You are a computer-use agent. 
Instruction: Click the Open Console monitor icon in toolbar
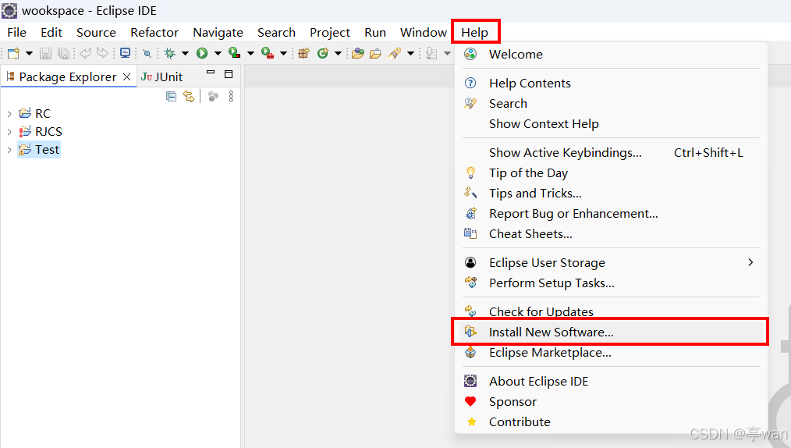(x=125, y=53)
